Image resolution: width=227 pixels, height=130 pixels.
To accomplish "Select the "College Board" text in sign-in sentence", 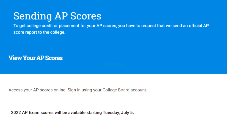I will (116, 90).
